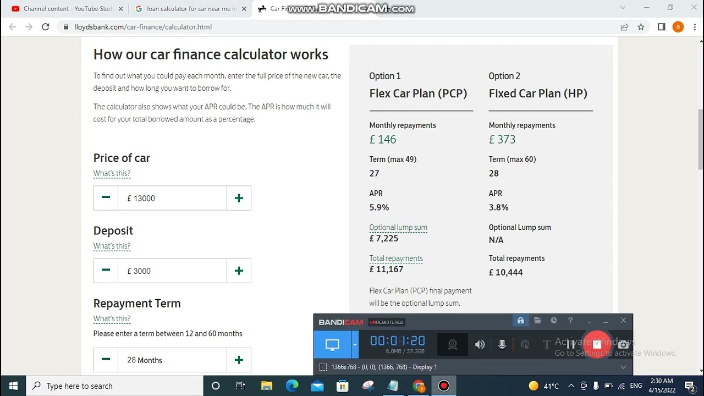Decrease the car price with minus button
This screenshot has width=704, height=396.
106,198
